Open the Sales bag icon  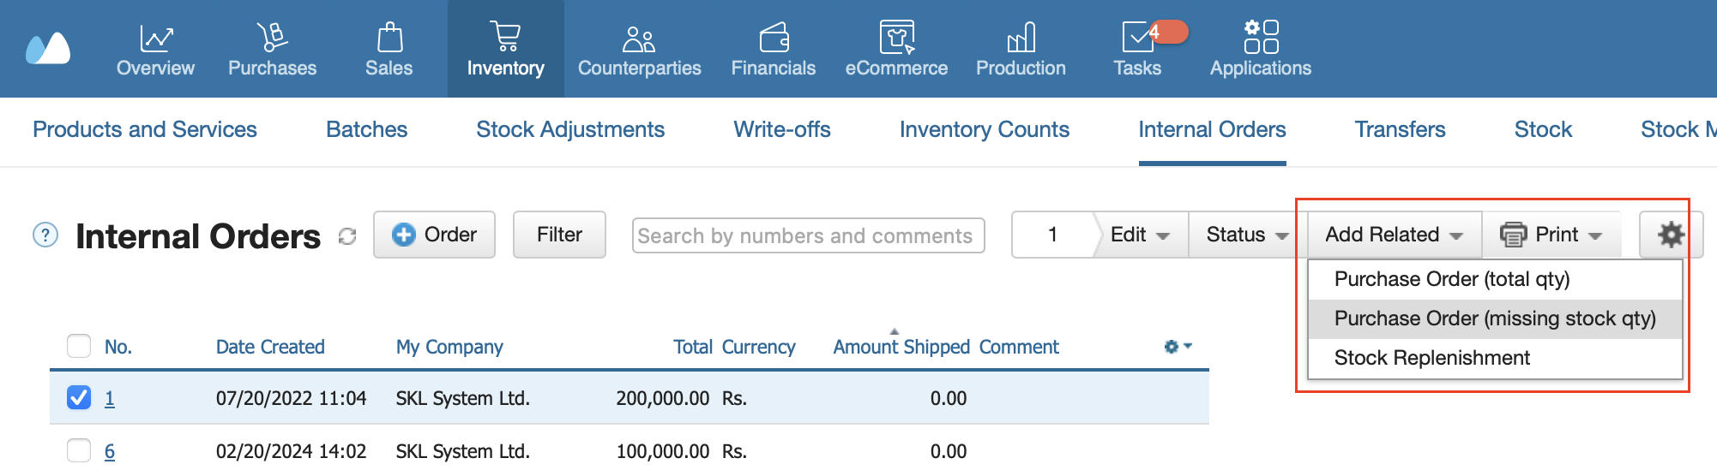(389, 37)
